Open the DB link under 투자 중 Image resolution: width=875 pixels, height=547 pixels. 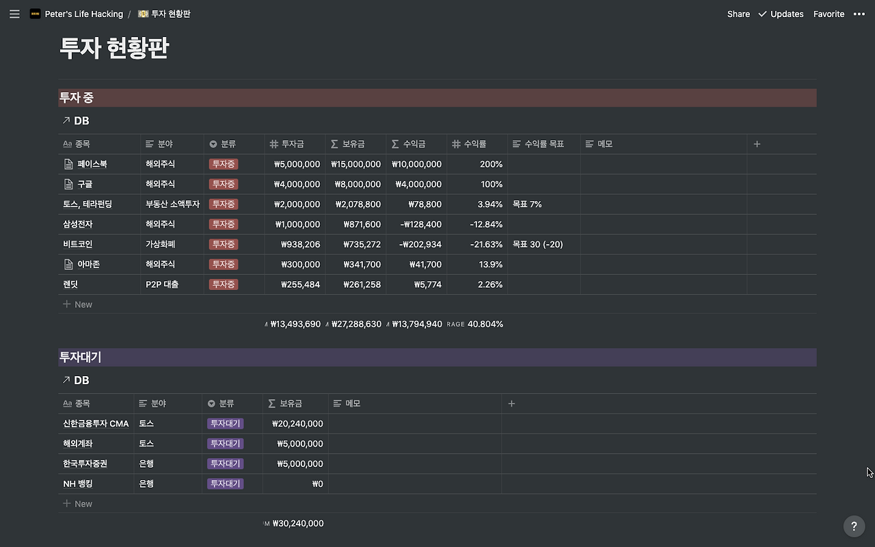coord(81,120)
